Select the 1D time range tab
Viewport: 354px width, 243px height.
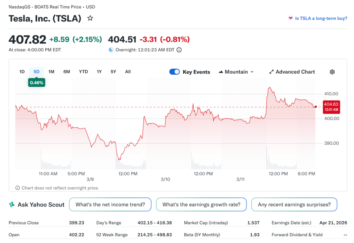[22, 72]
